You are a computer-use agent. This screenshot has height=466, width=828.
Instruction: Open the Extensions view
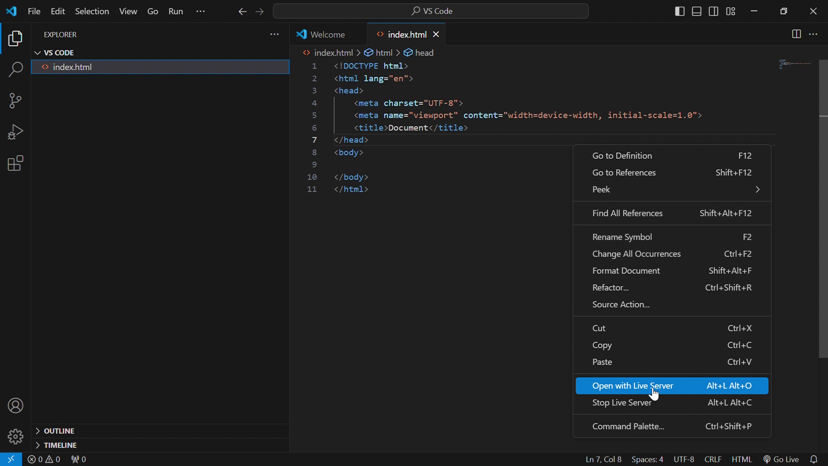coord(16,164)
